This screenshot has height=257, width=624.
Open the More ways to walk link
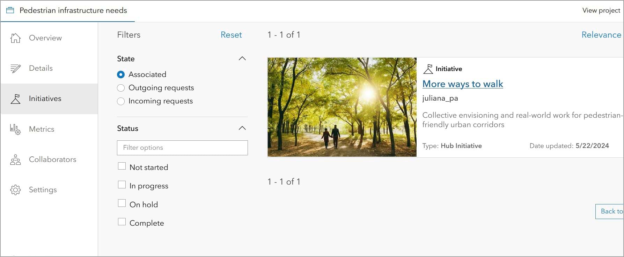coord(462,84)
